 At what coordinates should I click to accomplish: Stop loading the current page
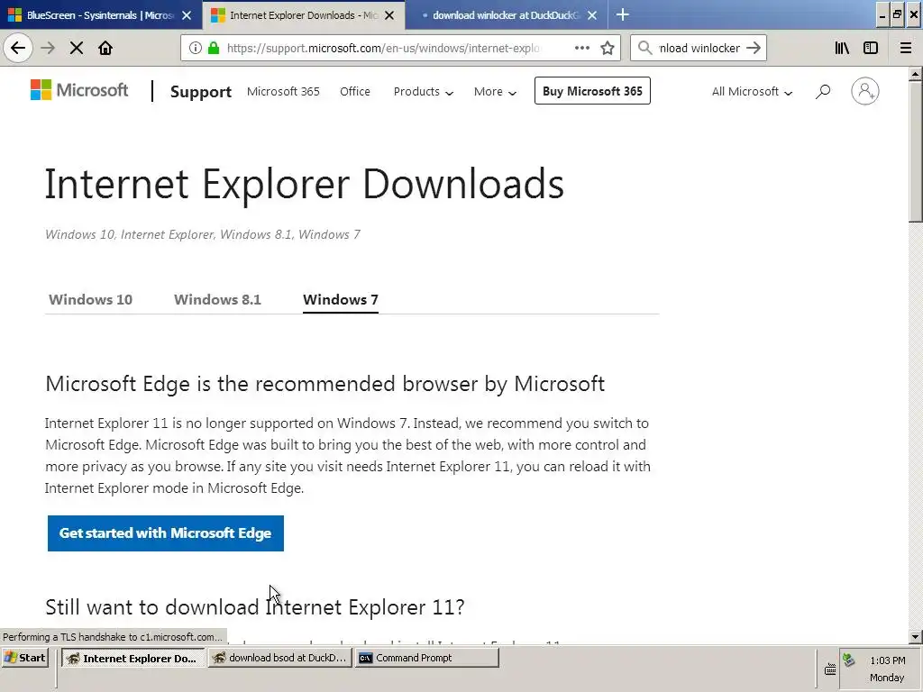coord(77,48)
